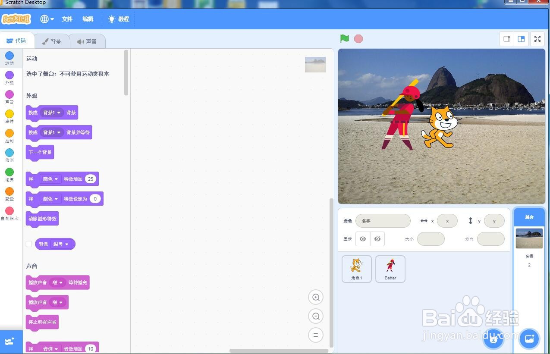Click the value 10 in 音效增加 block

coord(91,349)
